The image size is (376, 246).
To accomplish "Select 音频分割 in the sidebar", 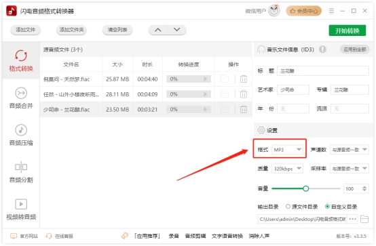I will 21,171.
